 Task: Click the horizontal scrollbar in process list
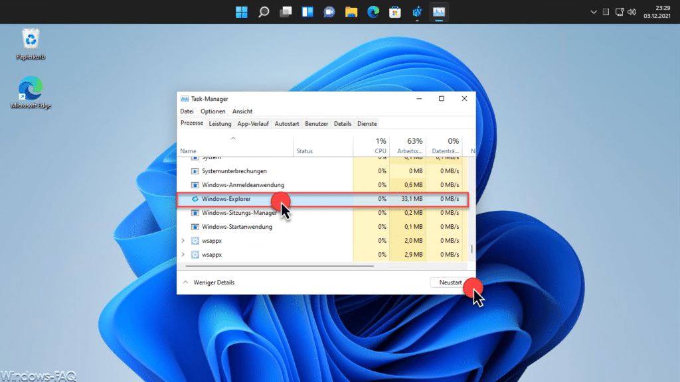click(x=280, y=266)
